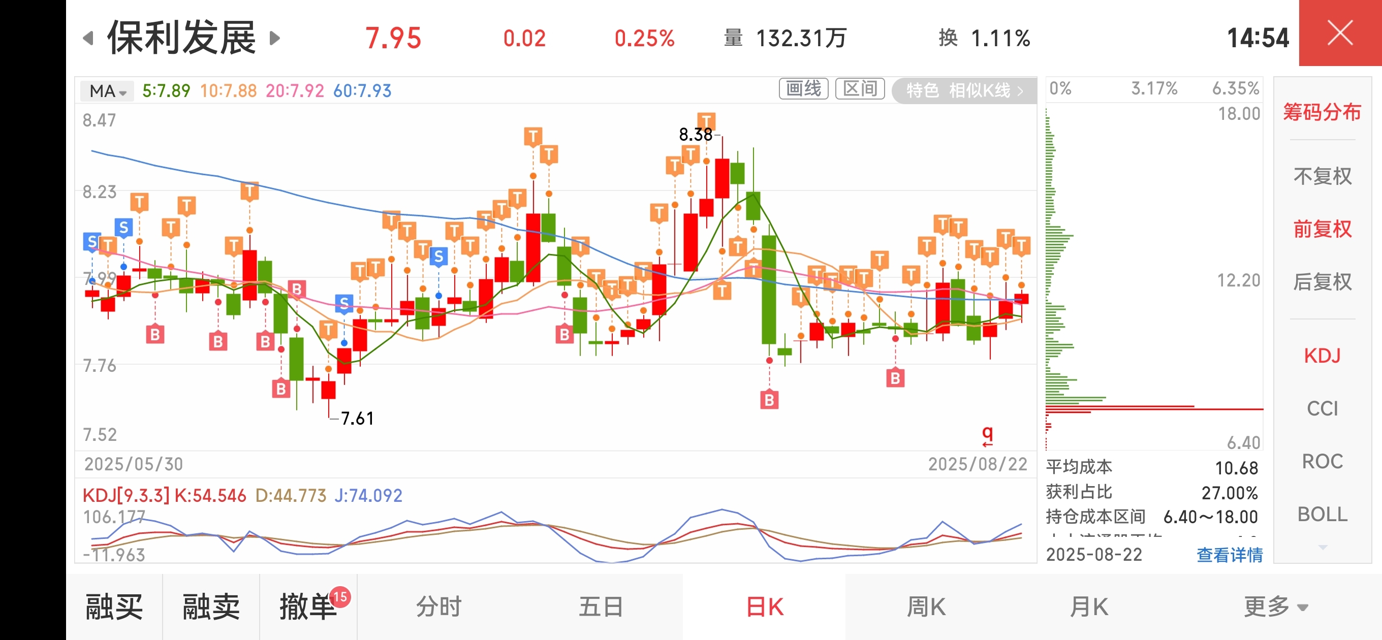Switch indicator to CCI
The width and height of the screenshot is (1382, 640).
(x=1322, y=409)
